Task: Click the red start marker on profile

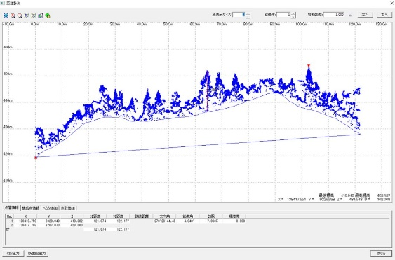Action: 36,158
